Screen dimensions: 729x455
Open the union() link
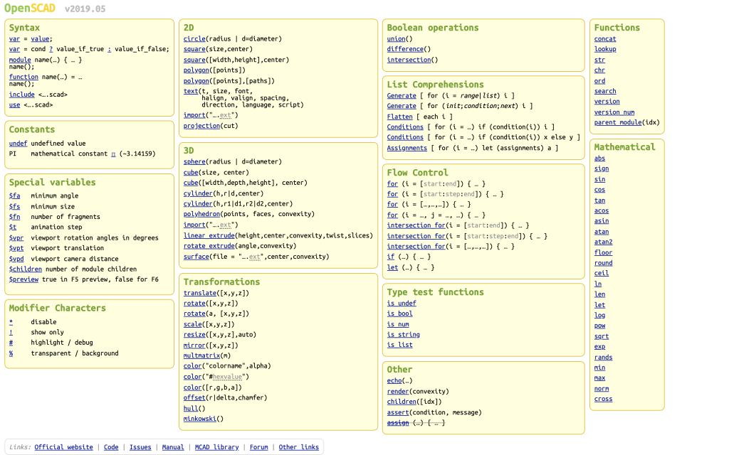[x=396, y=39]
